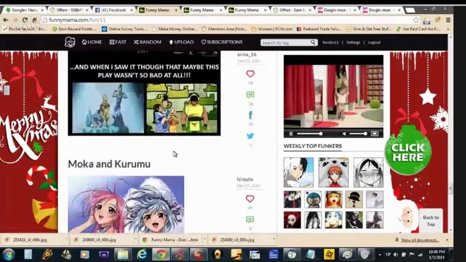Switch to the Offers - SSI&R tab

coord(69,10)
